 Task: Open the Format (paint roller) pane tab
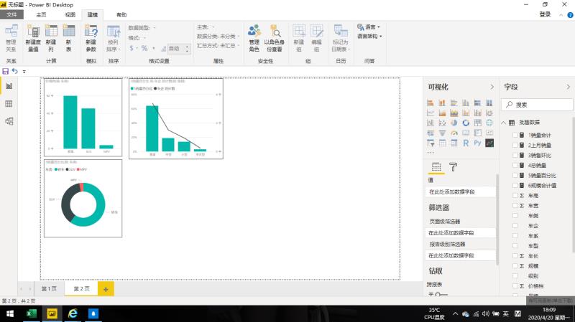454,167
